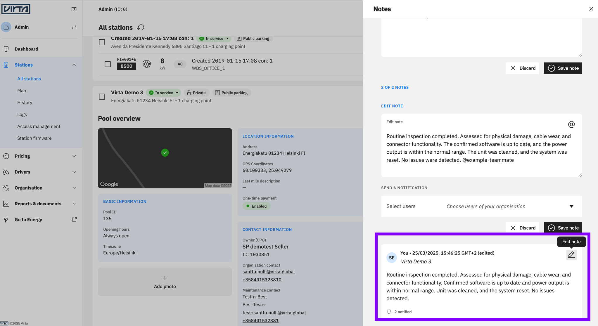Tick checkbox for Virta Demo 3 station
Viewport: 598px width, 326px height.
click(102, 97)
